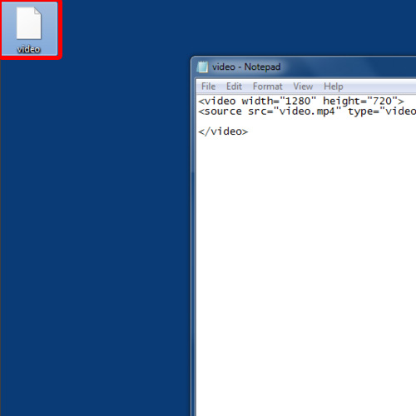The image size is (416, 416).
Task: Open the Format menu
Action: pyautogui.click(x=268, y=87)
